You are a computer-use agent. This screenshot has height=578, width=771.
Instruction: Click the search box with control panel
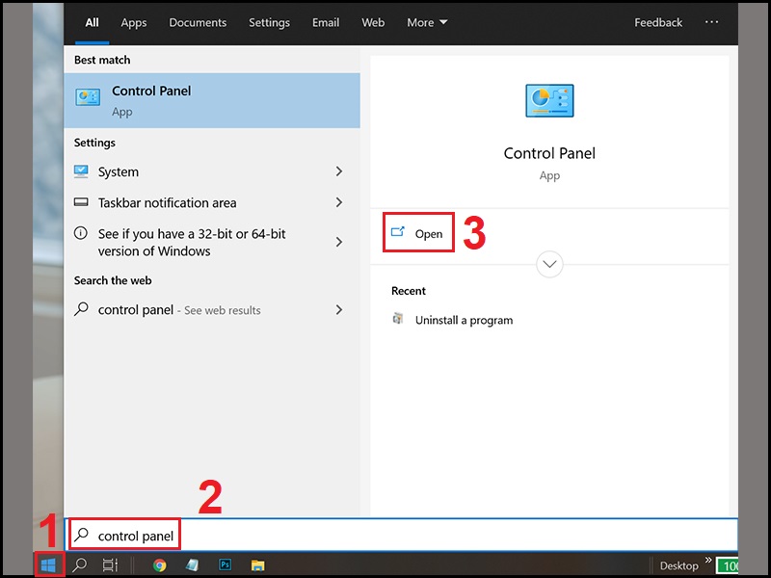[x=401, y=535]
